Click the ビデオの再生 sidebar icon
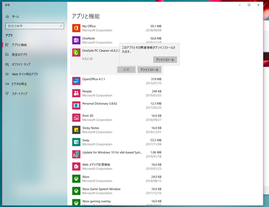Image resolution: width=269 pixels, height=207 pixels. tap(7, 84)
